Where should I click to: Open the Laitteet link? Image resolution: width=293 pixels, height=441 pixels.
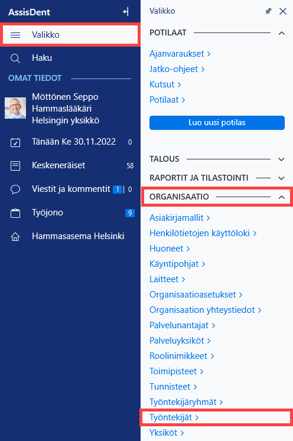pos(167,279)
